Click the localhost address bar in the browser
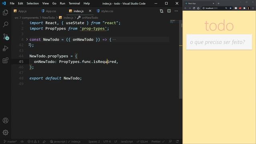This screenshot has width=256, height=144. [213, 8]
